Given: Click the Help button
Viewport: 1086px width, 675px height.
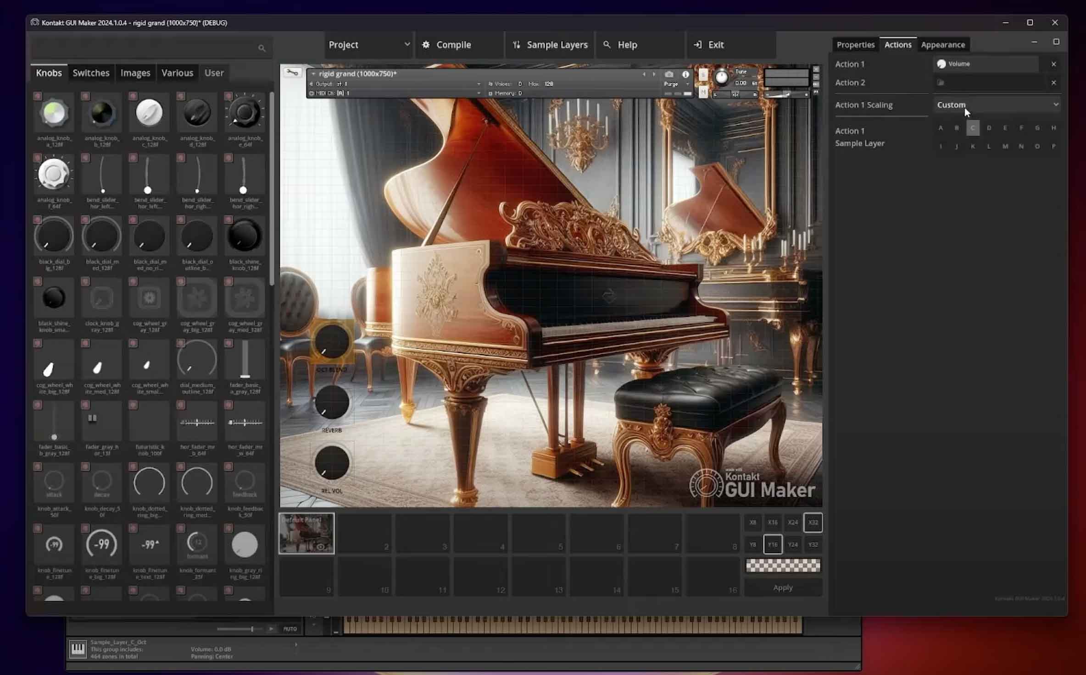Looking at the screenshot, I should pos(640,45).
